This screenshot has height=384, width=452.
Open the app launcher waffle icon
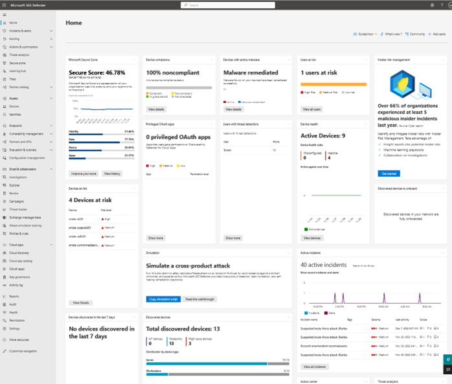[x=4, y=5]
